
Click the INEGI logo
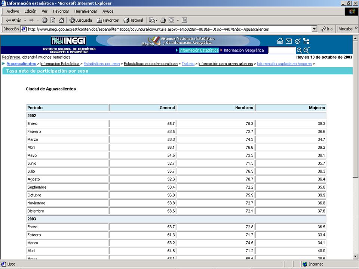[68, 41]
